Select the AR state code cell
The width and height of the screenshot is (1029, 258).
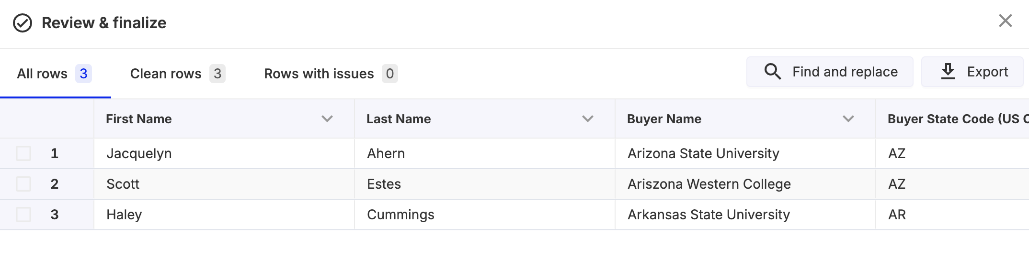click(897, 215)
